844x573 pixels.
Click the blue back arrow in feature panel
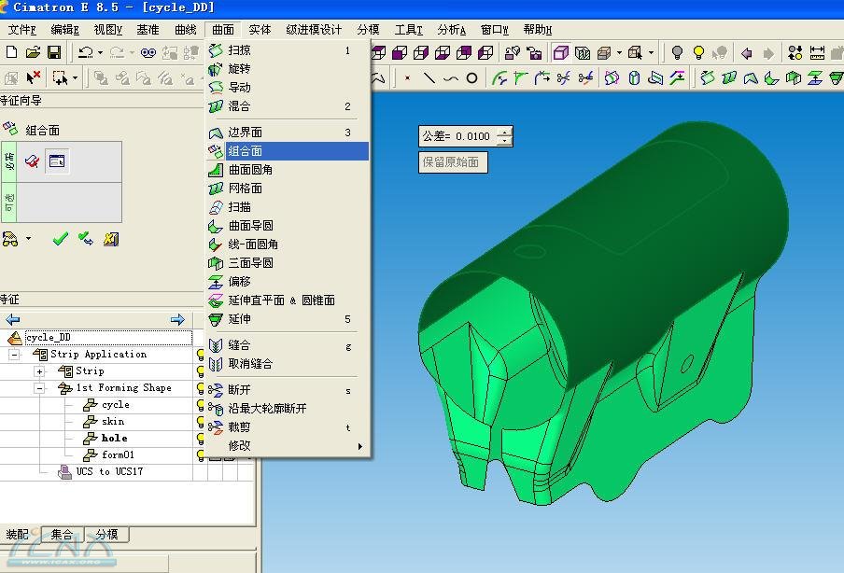(x=13, y=320)
